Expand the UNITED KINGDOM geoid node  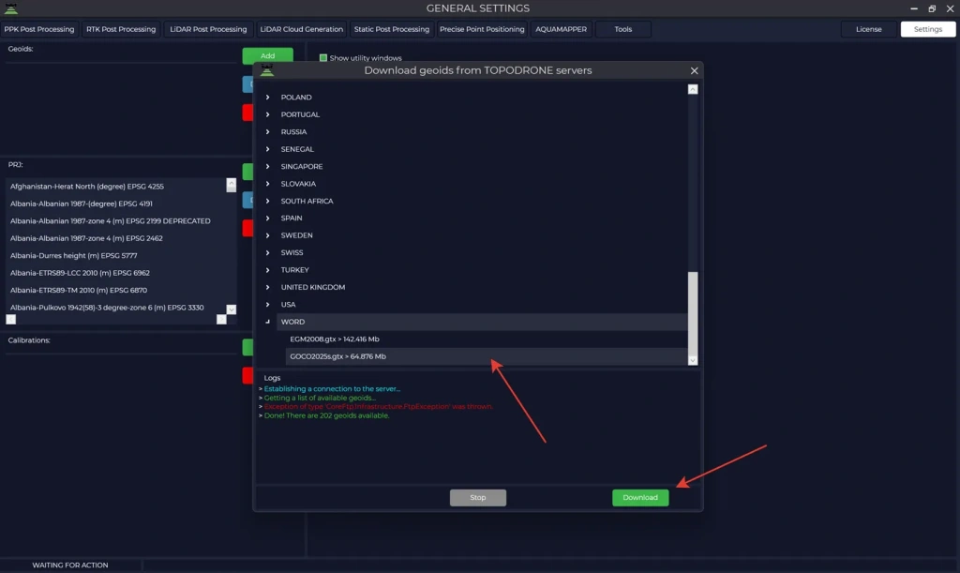point(268,288)
